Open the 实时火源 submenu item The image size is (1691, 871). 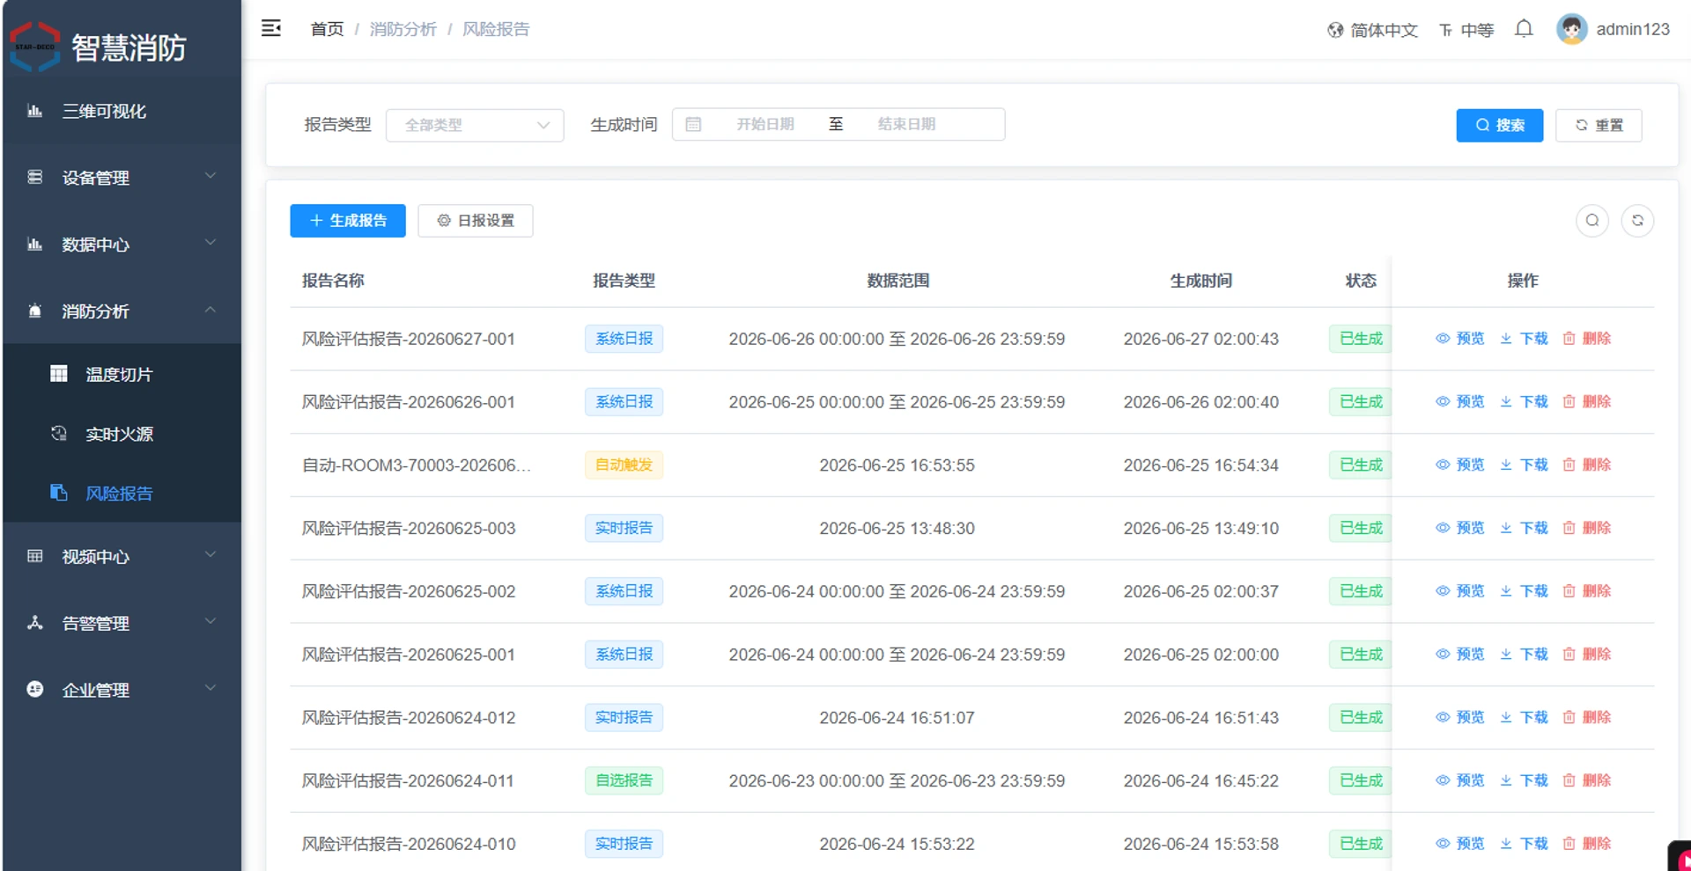tap(122, 435)
